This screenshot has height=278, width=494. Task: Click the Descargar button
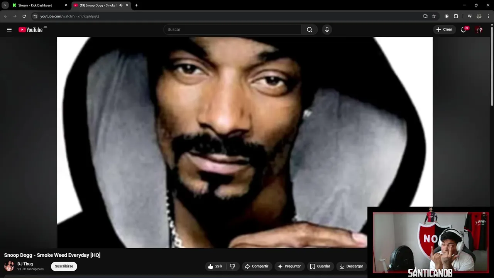point(351,266)
